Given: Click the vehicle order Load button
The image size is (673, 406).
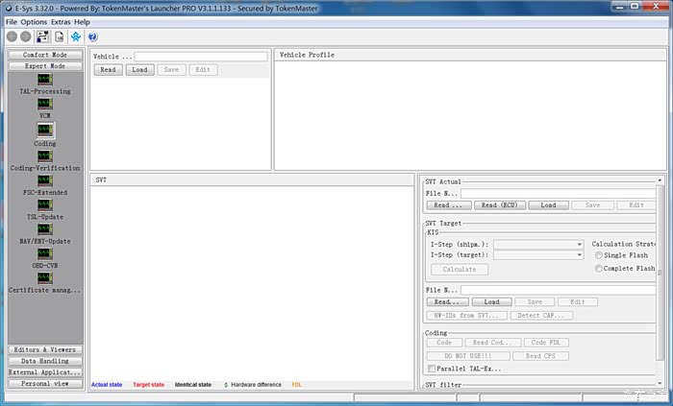Looking at the screenshot, I should (140, 70).
